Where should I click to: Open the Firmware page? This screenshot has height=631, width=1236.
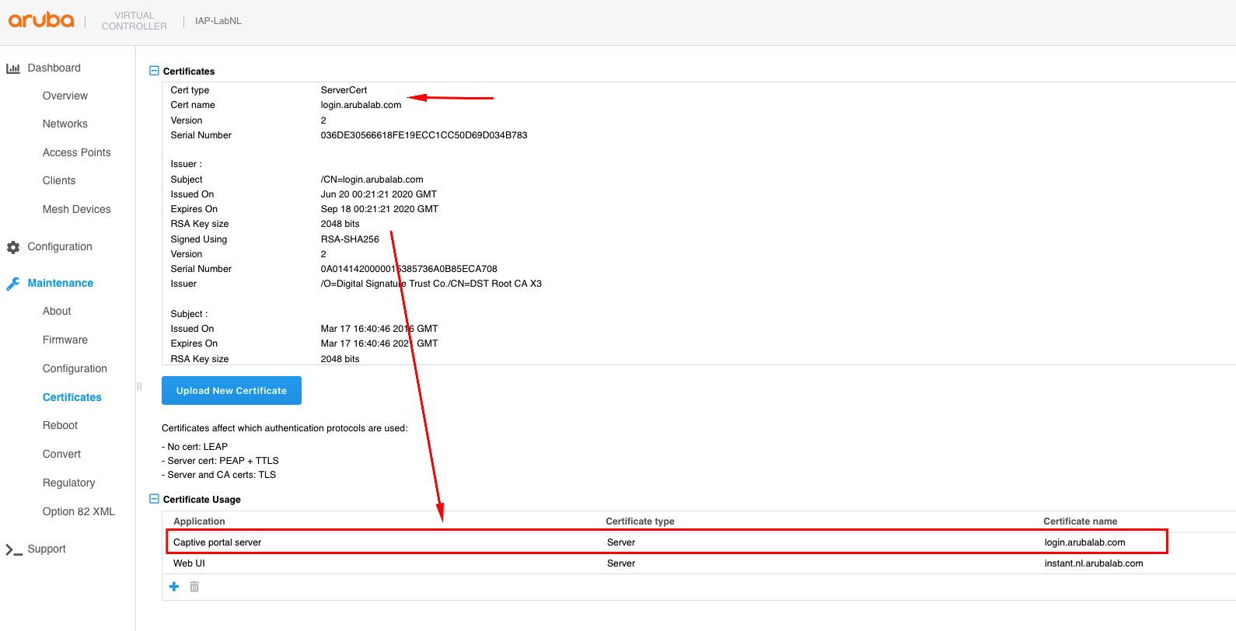click(65, 340)
